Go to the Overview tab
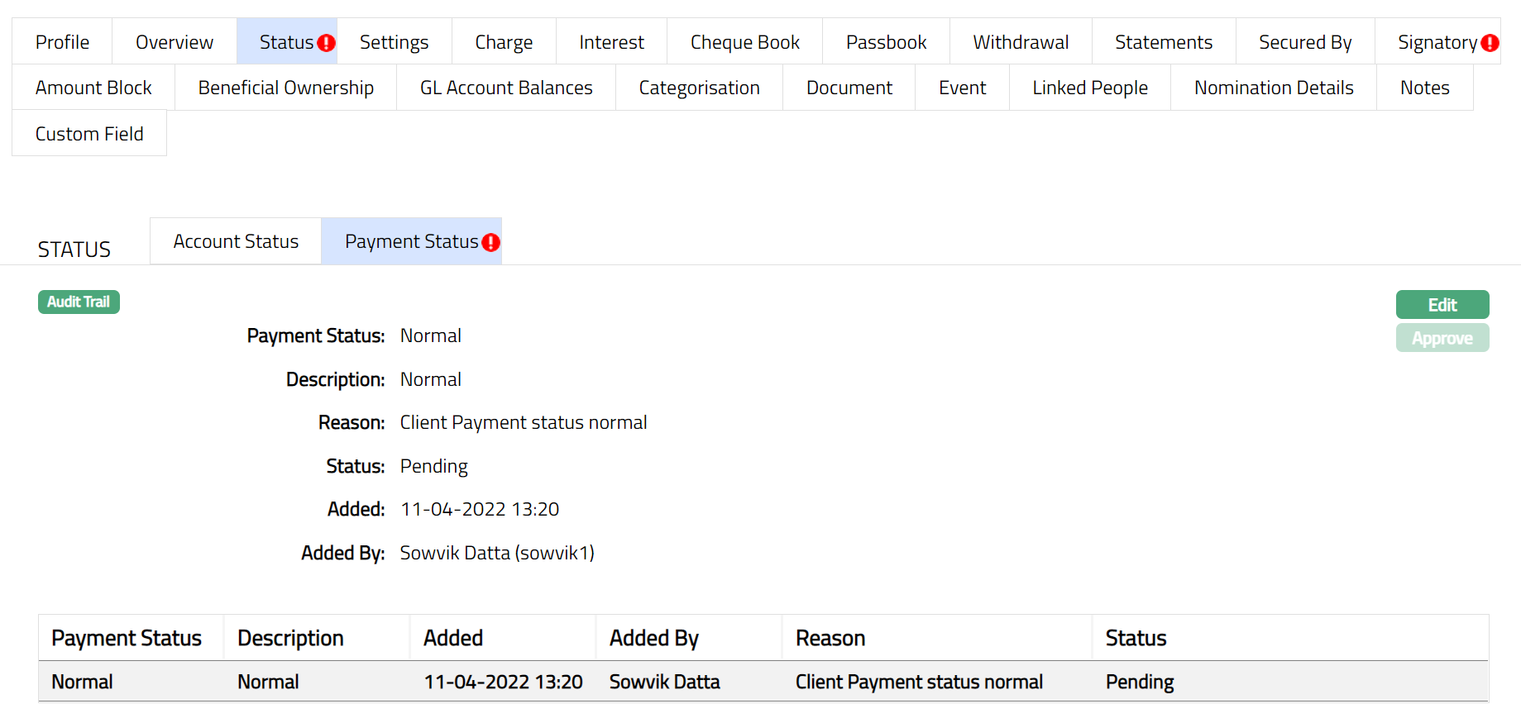This screenshot has width=1521, height=723. [x=174, y=42]
